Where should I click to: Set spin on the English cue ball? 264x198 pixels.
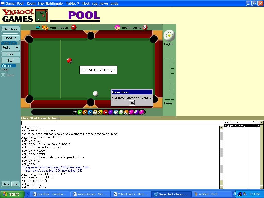point(169,36)
